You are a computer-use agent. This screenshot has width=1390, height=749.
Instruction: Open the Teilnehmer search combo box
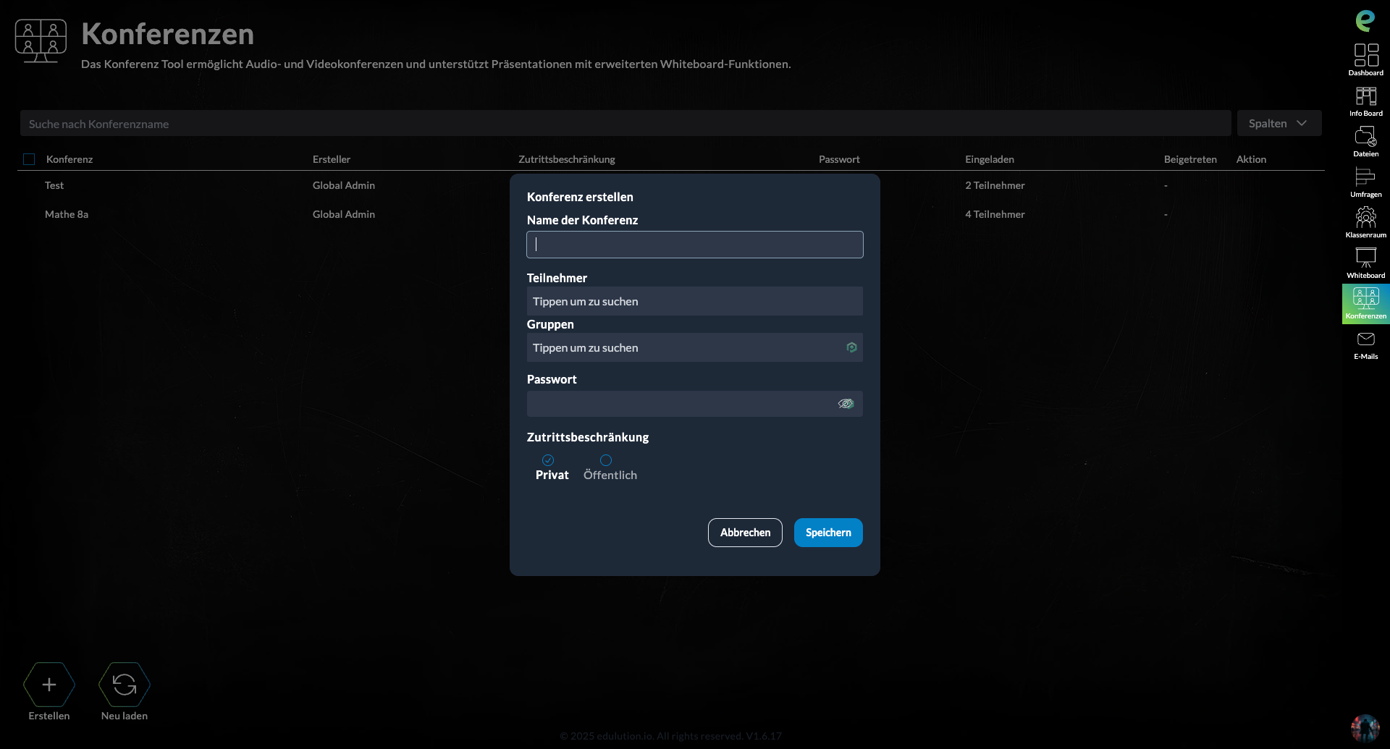coord(694,302)
